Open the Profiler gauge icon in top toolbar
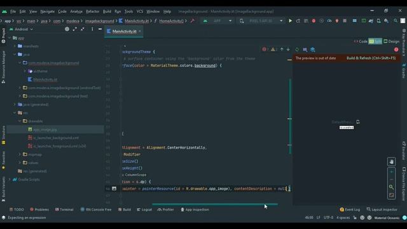 tap(329, 21)
